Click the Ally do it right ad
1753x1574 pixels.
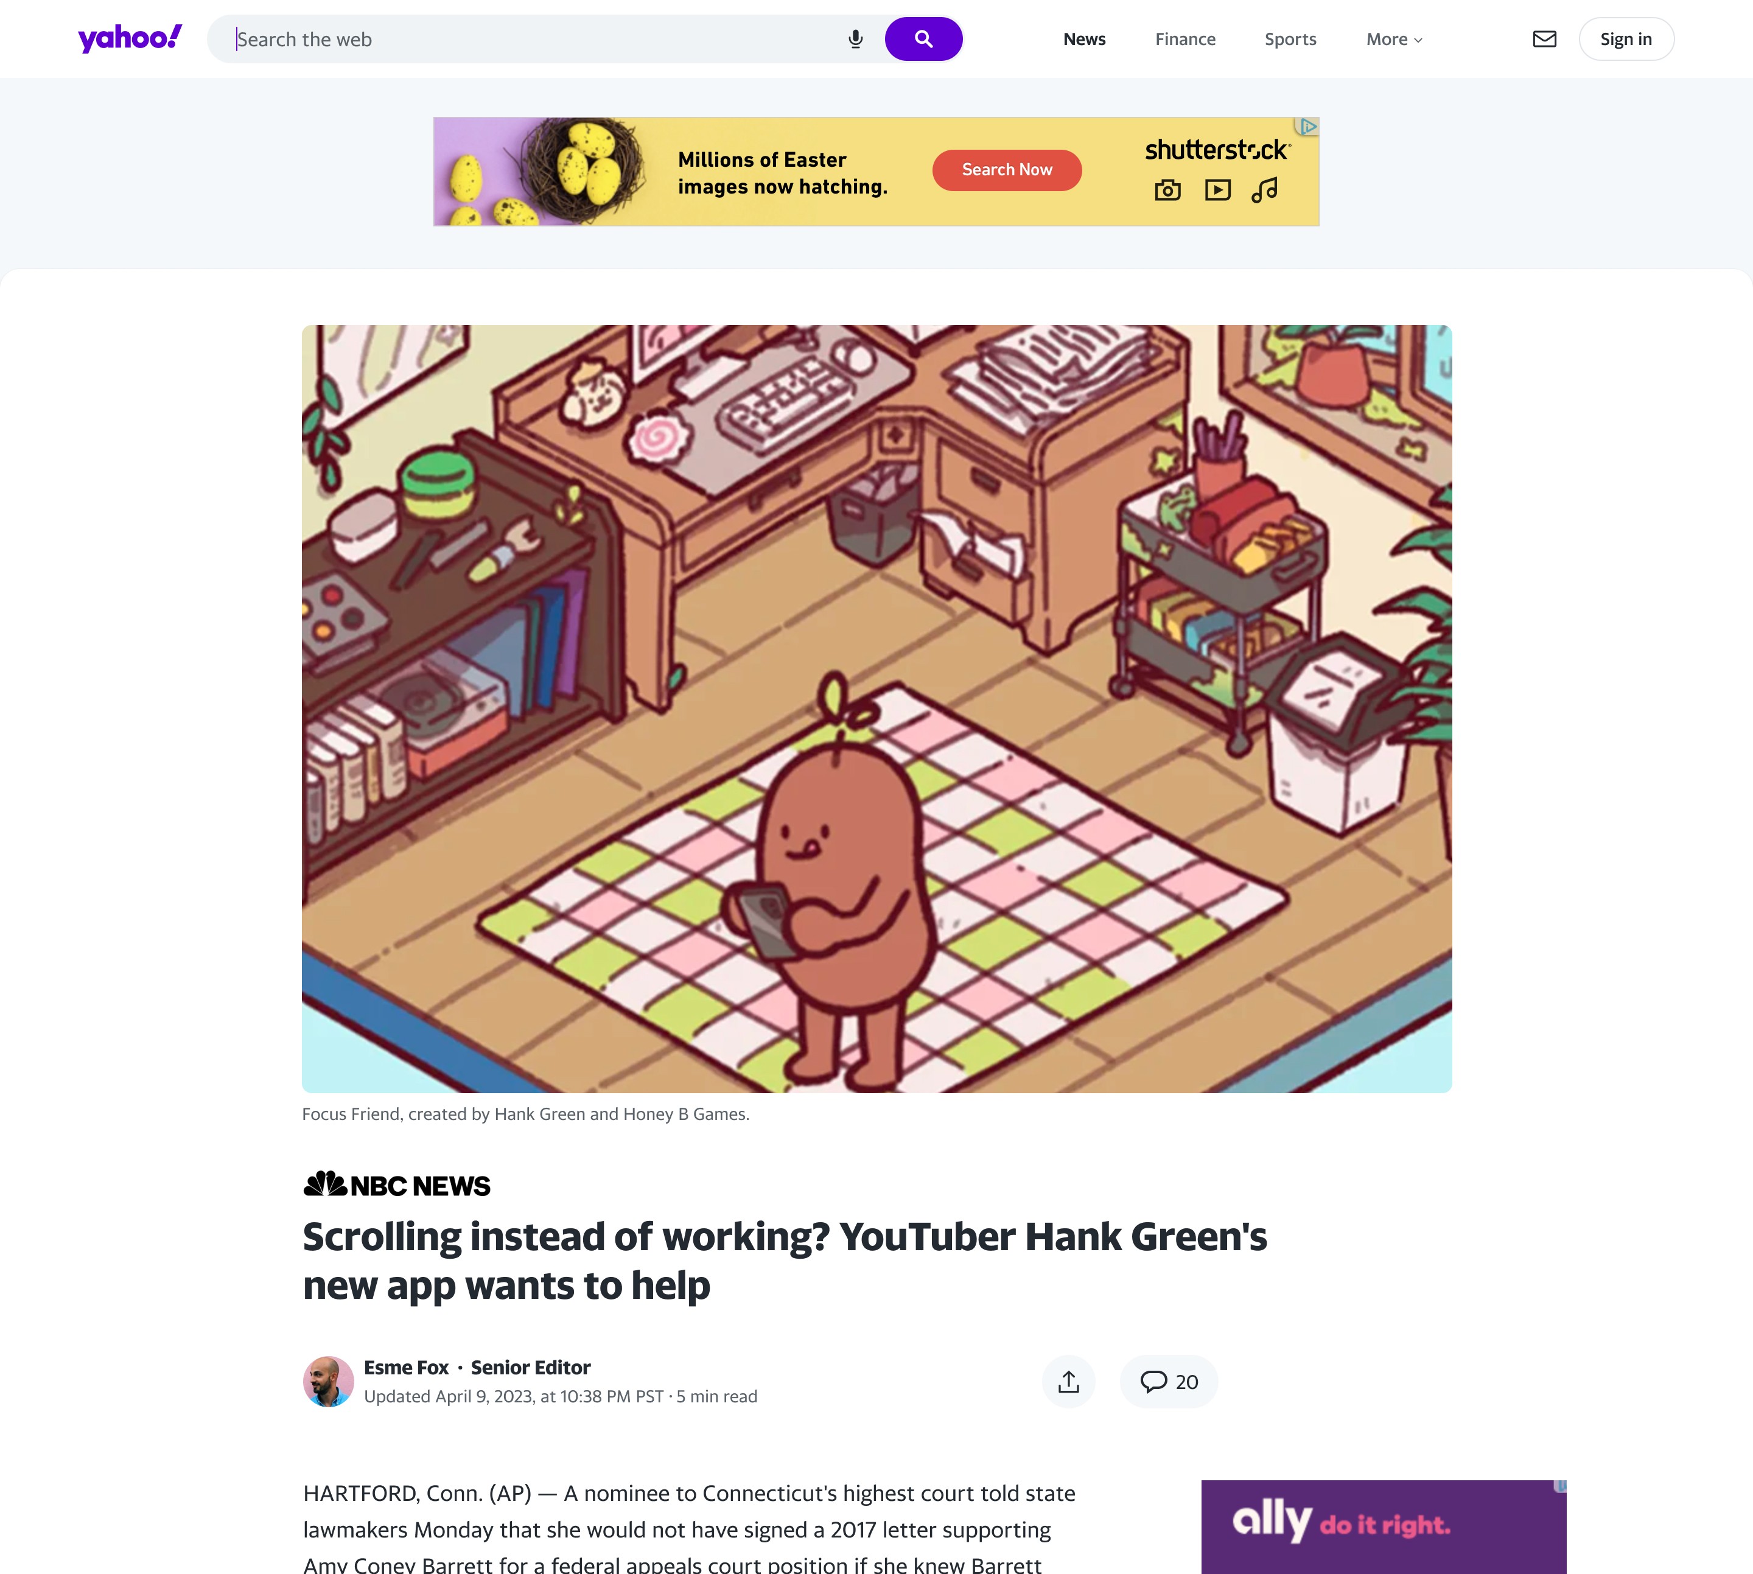pos(1383,1527)
